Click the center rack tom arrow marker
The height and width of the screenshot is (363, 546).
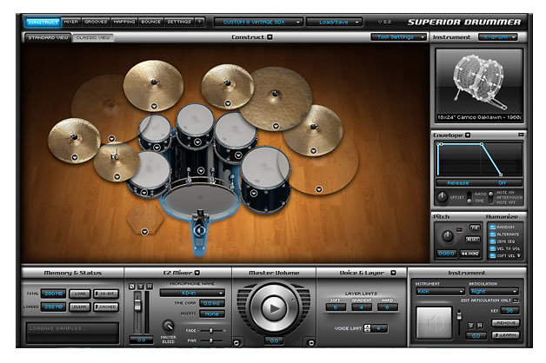[197, 142]
